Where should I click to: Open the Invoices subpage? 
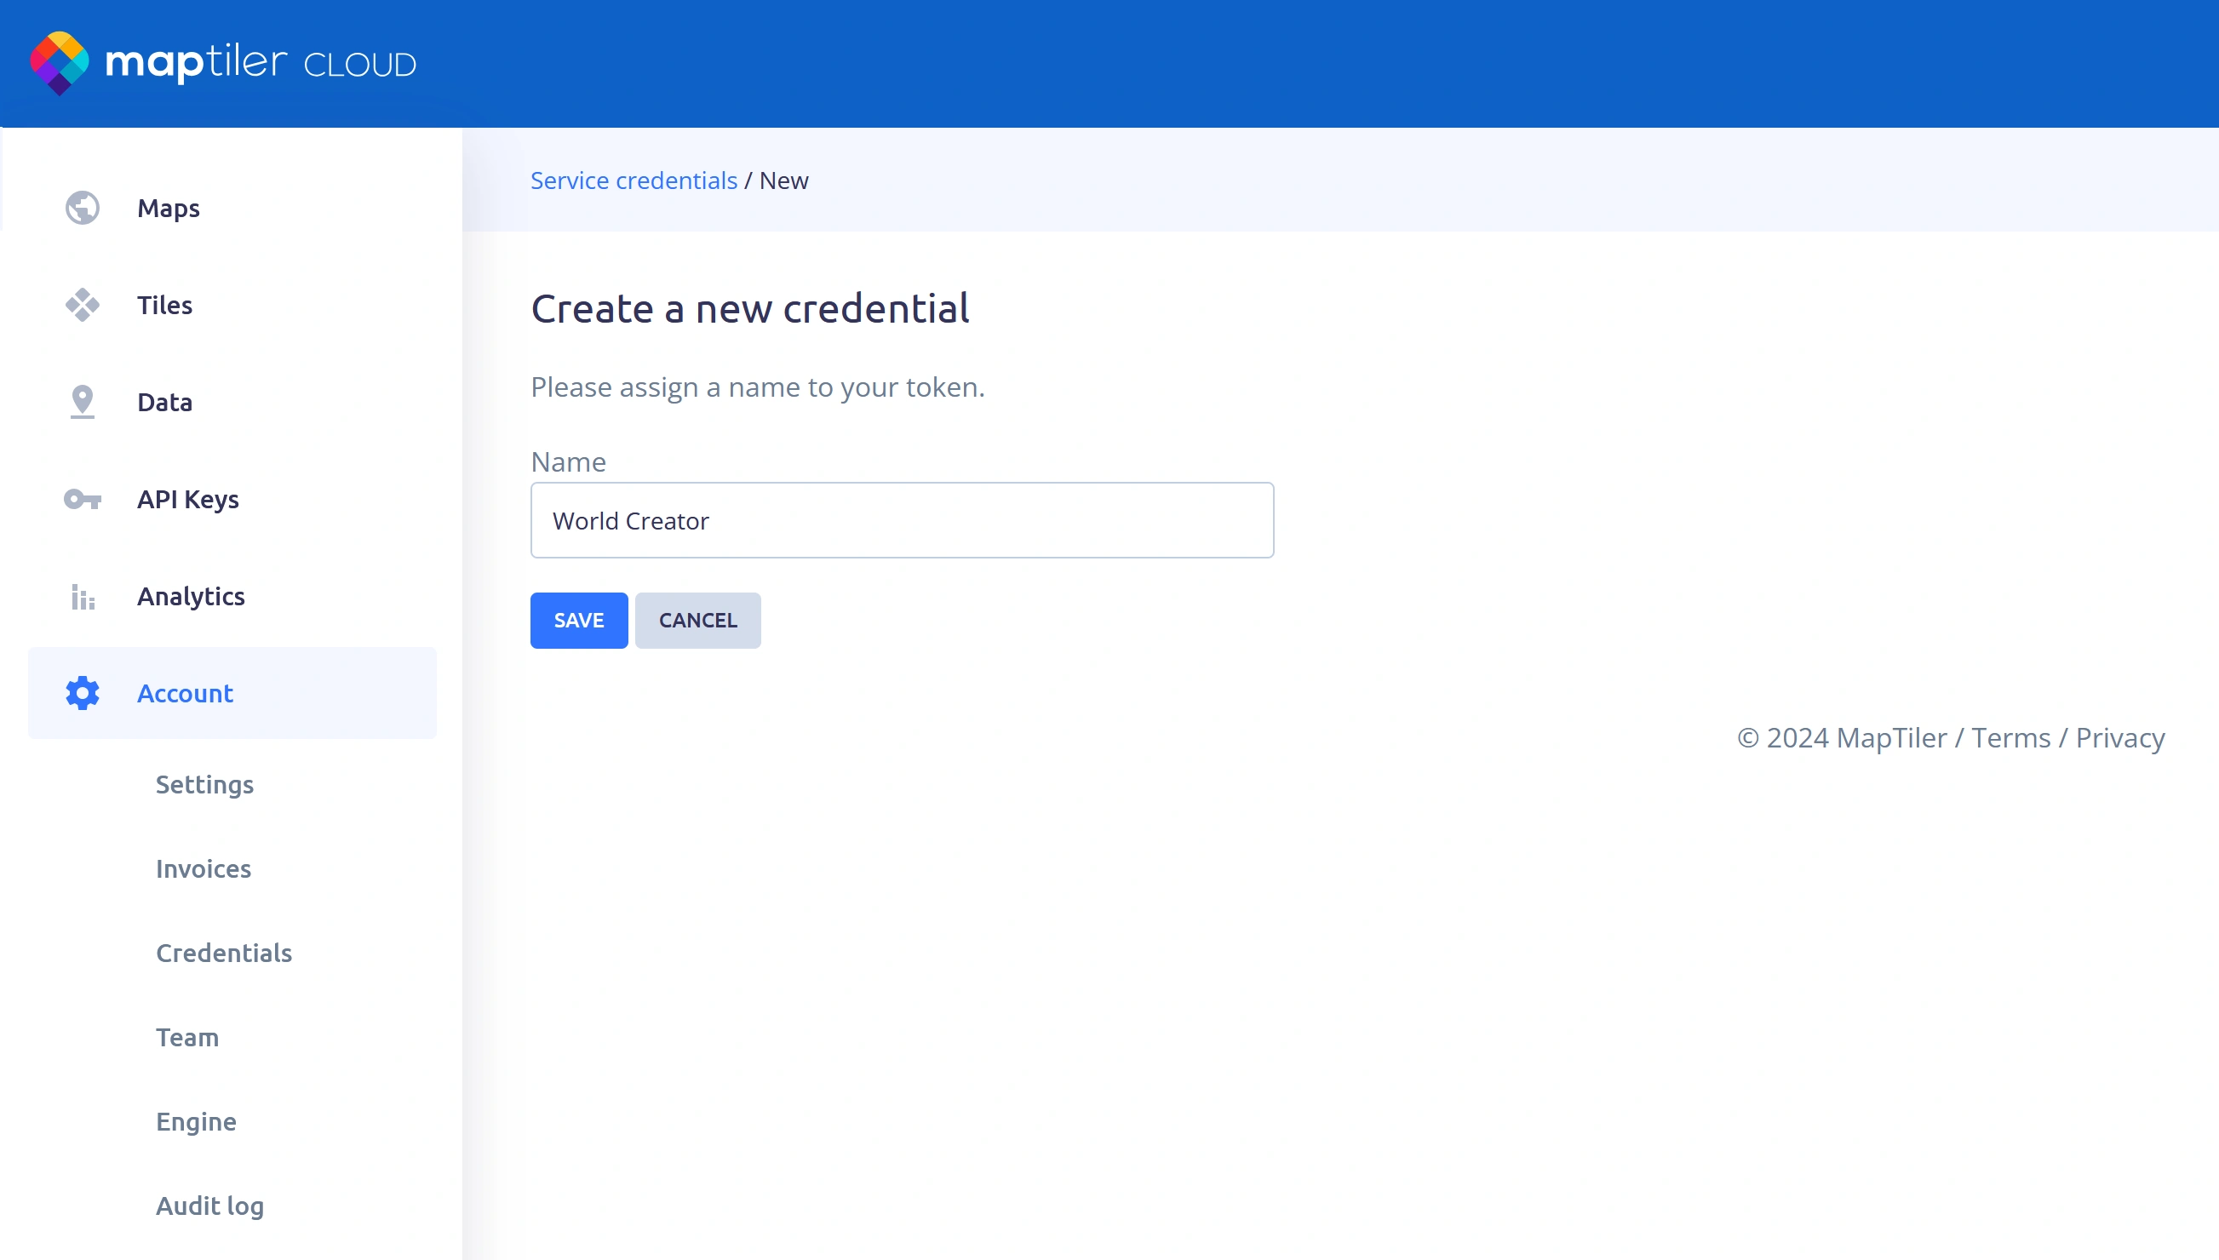point(204,868)
